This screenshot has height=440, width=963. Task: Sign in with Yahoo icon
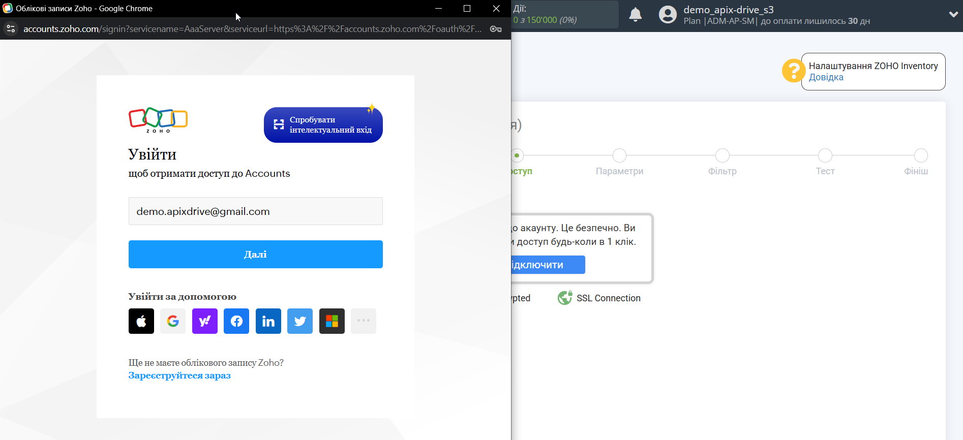[x=205, y=321]
